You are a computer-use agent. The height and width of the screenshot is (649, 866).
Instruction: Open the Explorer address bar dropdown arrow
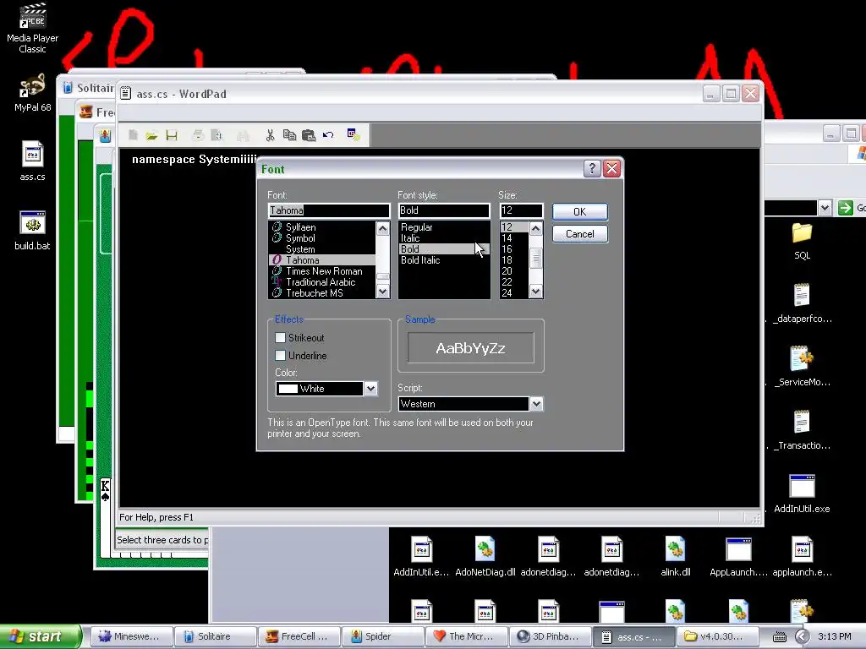point(825,208)
